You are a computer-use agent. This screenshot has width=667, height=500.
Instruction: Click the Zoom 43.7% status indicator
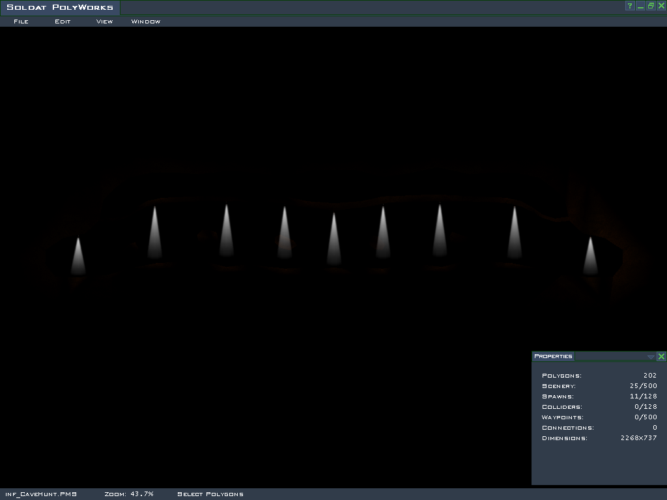(129, 494)
